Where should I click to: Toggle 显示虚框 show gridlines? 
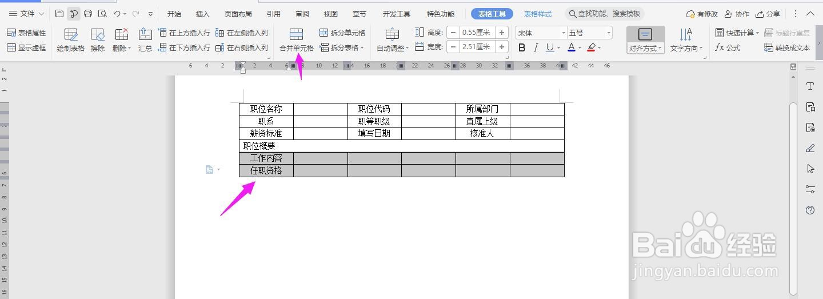click(x=26, y=48)
